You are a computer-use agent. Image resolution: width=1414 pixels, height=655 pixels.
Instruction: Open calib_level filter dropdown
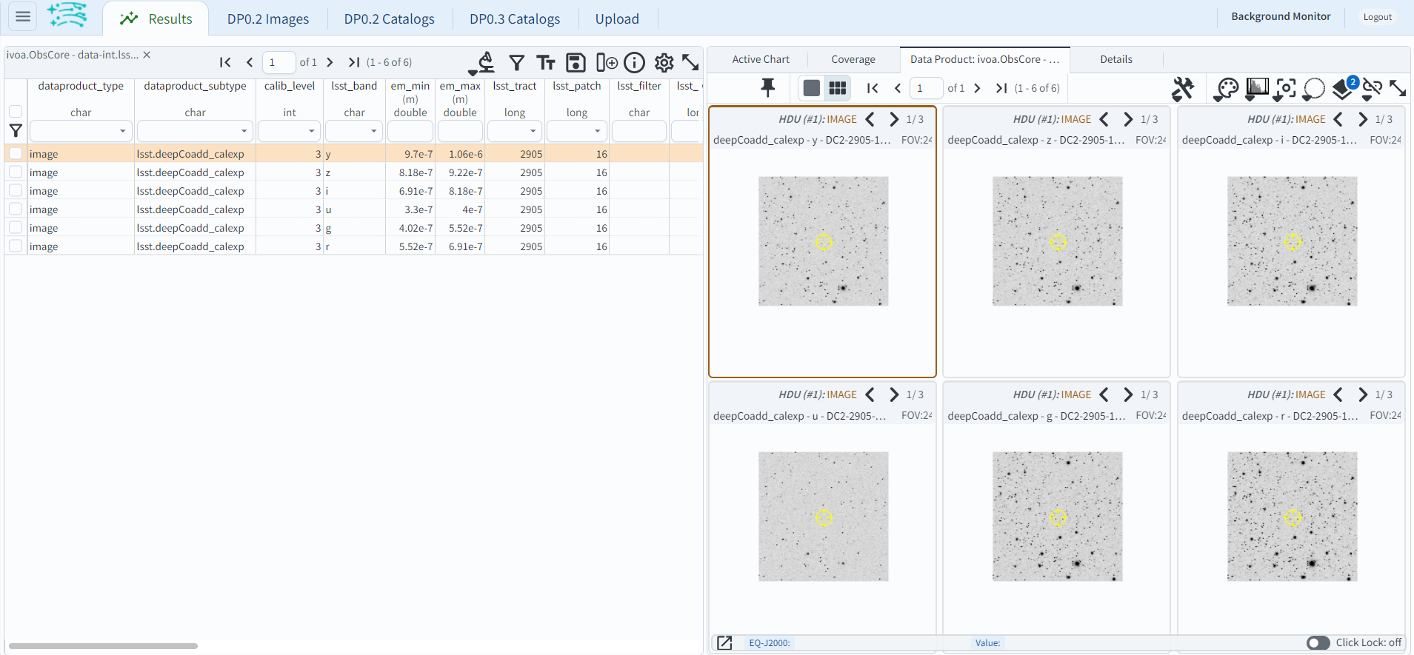[311, 131]
